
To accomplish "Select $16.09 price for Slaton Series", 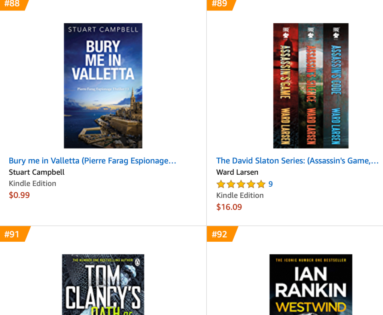I will point(229,207).
